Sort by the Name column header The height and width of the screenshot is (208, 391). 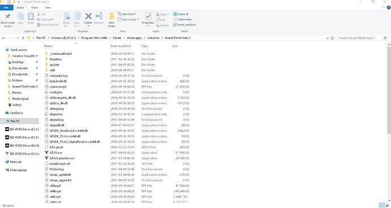coord(48,46)
